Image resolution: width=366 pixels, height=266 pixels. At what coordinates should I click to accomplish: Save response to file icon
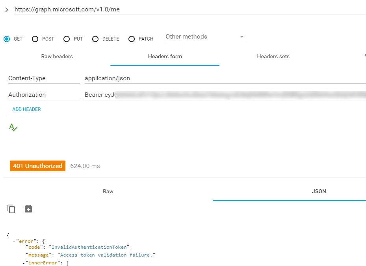pos(28,209)
